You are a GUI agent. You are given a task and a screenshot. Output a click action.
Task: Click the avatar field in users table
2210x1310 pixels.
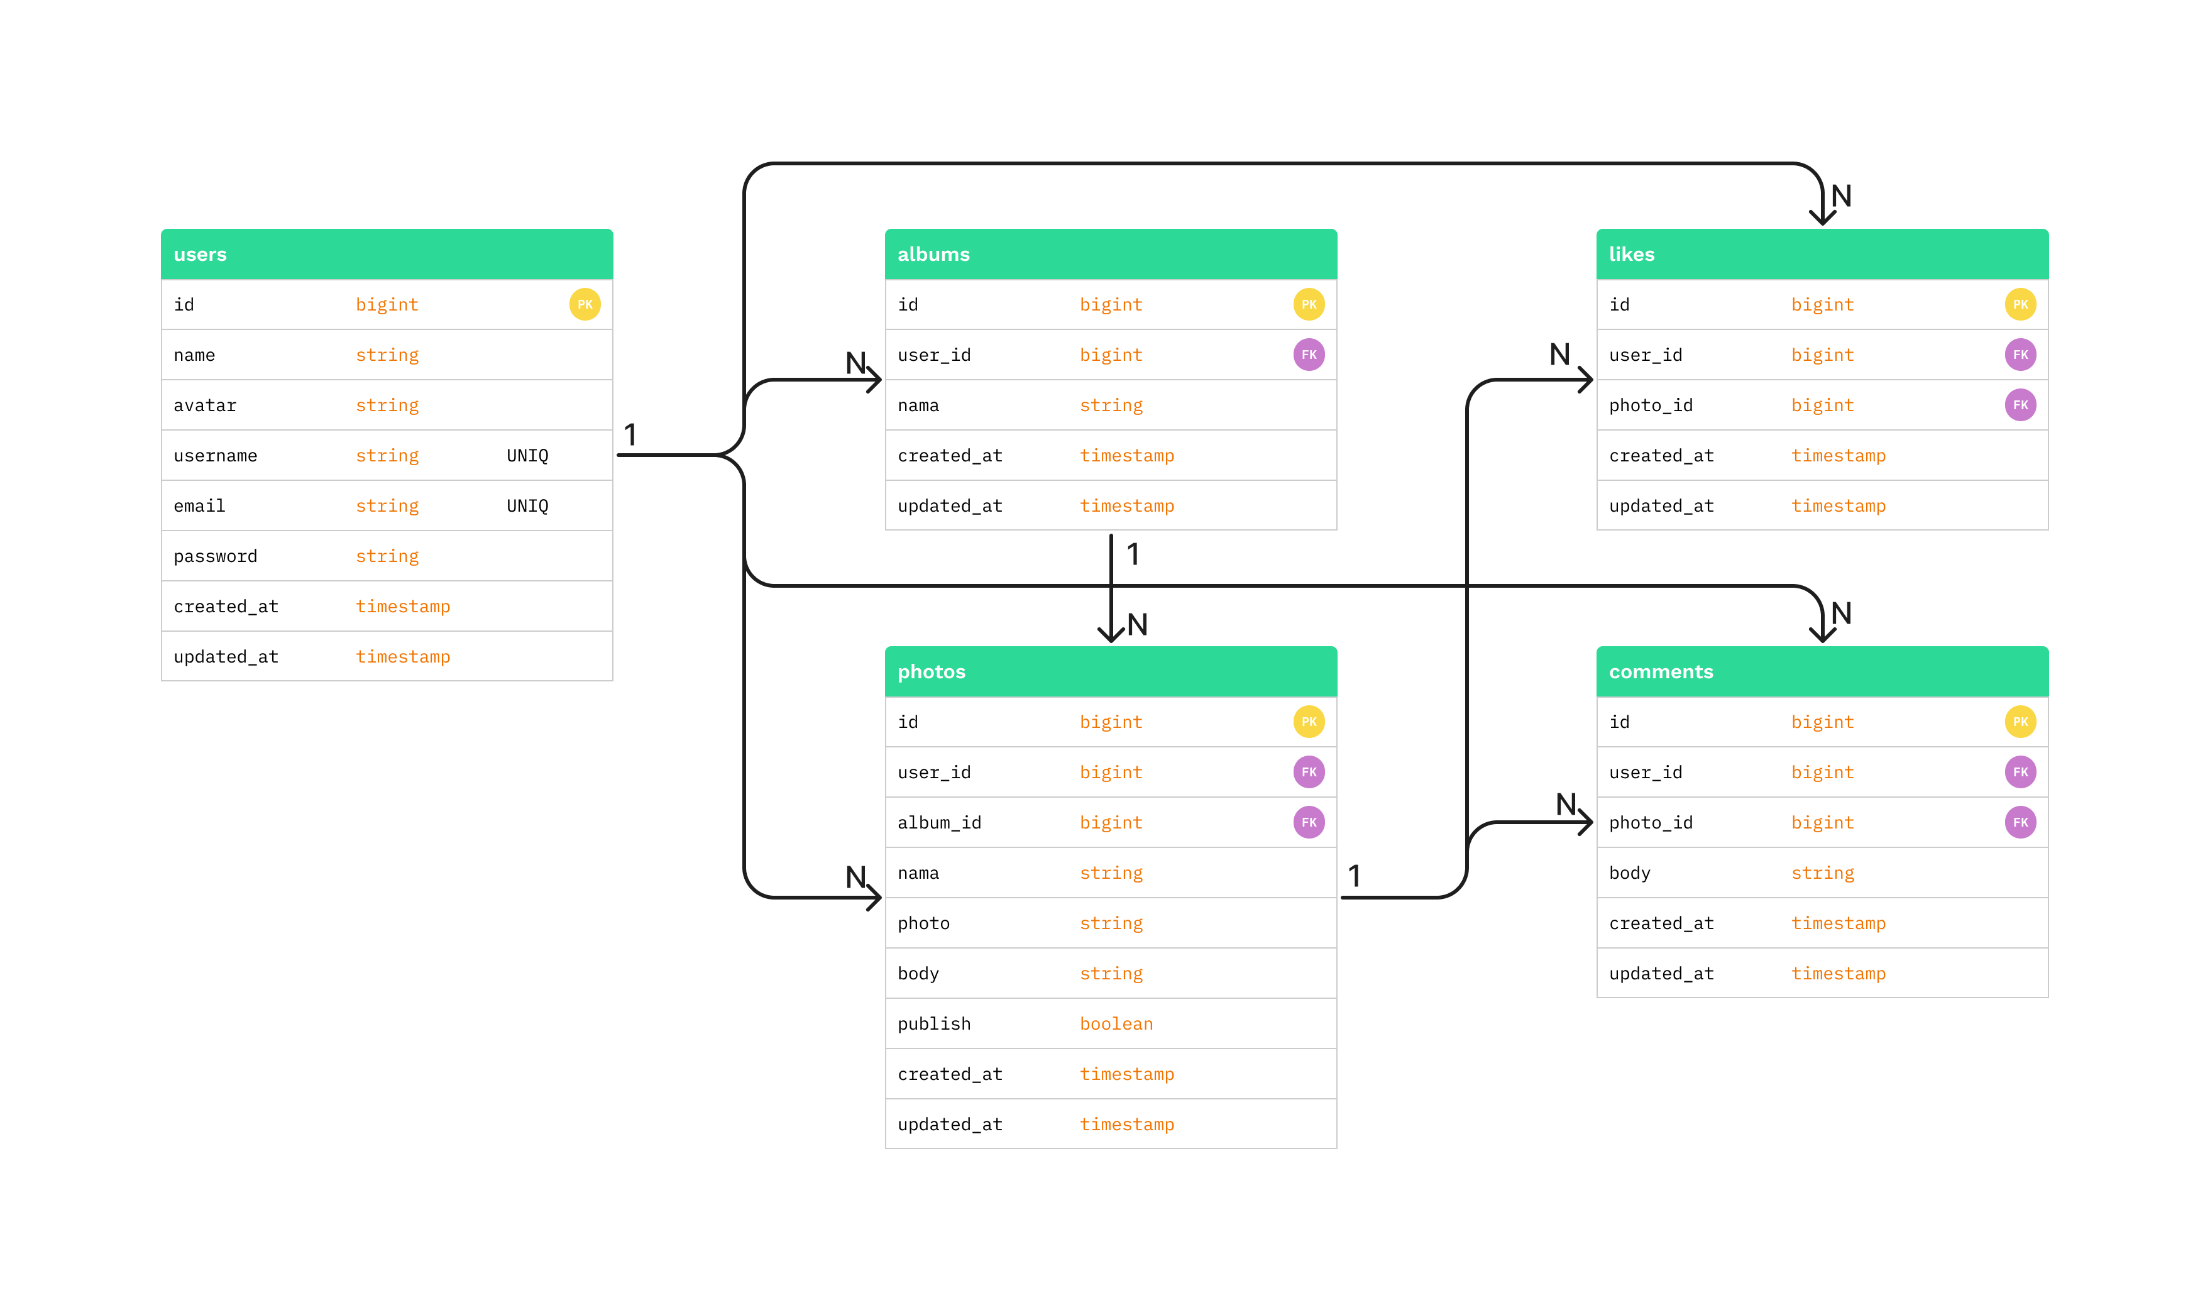205,405
